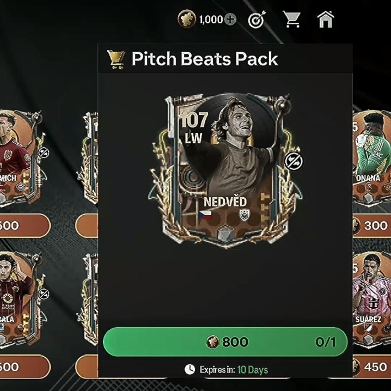The image size is (391, 391).
Task: Tap the untradable icon on Dybala card
Action: (x=44, y=294)
